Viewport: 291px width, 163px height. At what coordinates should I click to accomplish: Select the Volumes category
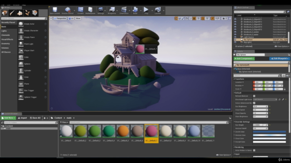point(5,48)
